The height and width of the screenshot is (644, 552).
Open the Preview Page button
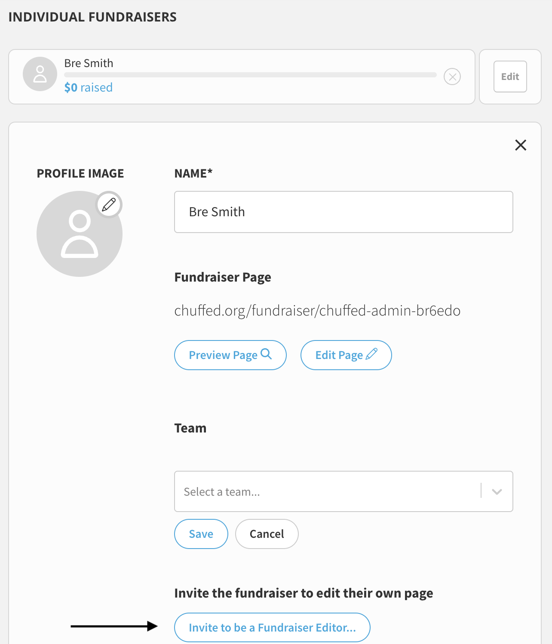click(230, 355)
